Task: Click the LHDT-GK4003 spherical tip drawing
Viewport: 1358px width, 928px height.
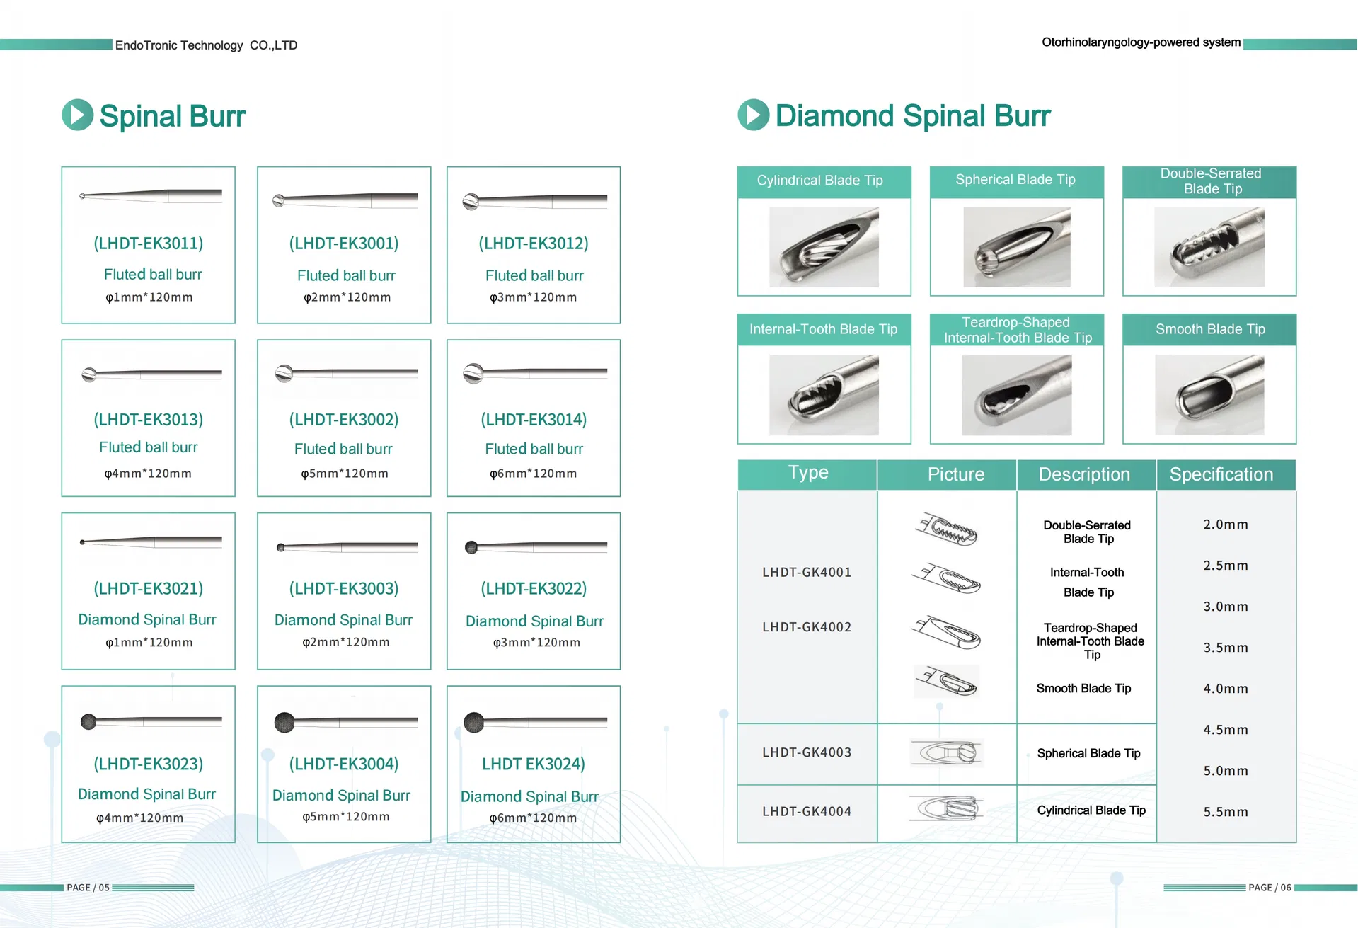Action: [x=947, y=753]
